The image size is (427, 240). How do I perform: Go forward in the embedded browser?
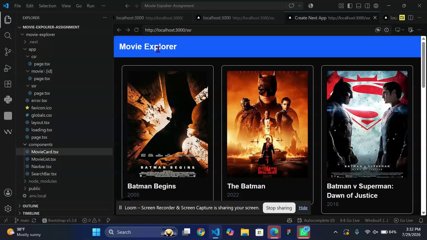pos(128,30)
